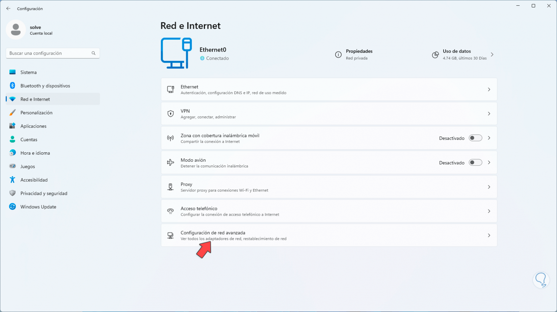Open the VPN settings row
This screenshot has width=557, height=312.
(329, 114)
